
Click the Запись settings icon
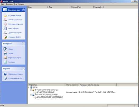click(5, 53)
